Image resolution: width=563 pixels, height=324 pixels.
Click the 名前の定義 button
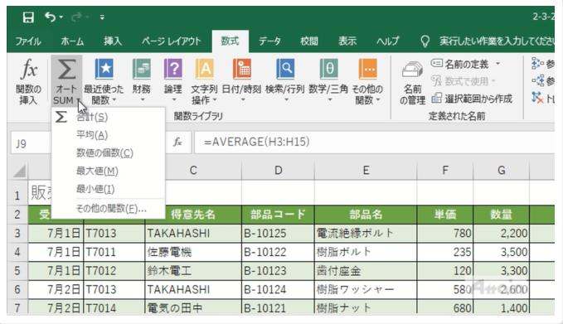tap(460, 65)
